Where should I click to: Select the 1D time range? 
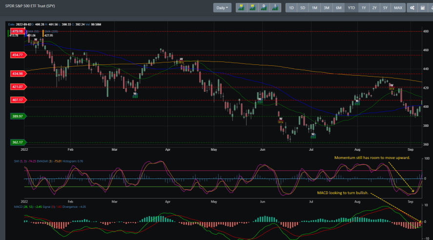(291, 8)
